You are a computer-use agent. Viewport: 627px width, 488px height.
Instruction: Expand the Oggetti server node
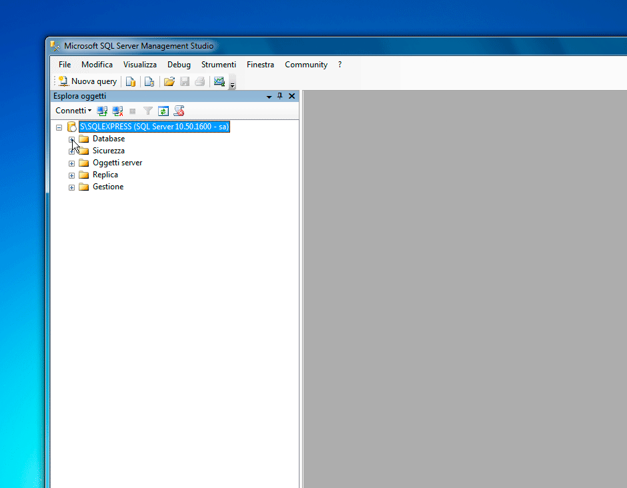pos(71,163)
